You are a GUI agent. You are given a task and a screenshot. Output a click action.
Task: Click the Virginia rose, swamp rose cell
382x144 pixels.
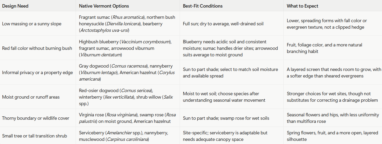click(128, 118)
